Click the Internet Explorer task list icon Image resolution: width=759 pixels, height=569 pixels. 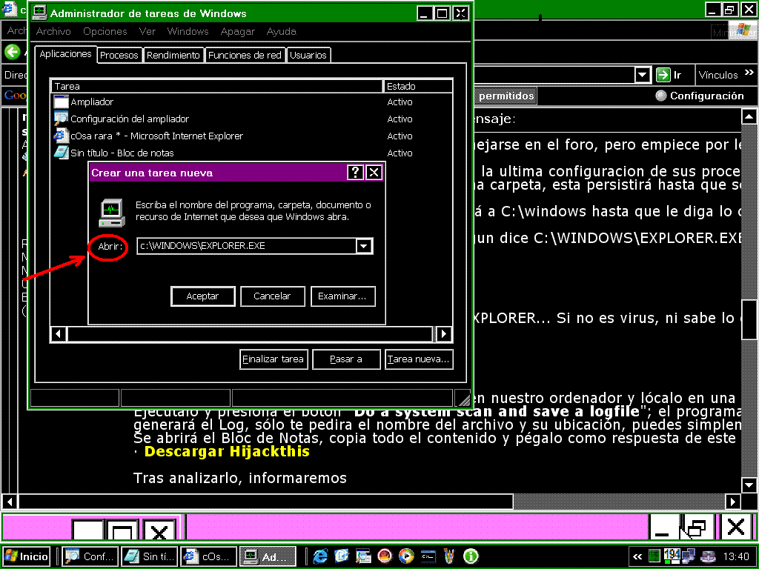point(61,136)
